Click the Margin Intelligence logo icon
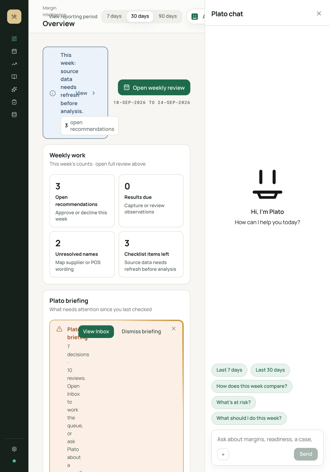Image resolution: width=330 pixels, height=472 pixels. coord(14,16)
